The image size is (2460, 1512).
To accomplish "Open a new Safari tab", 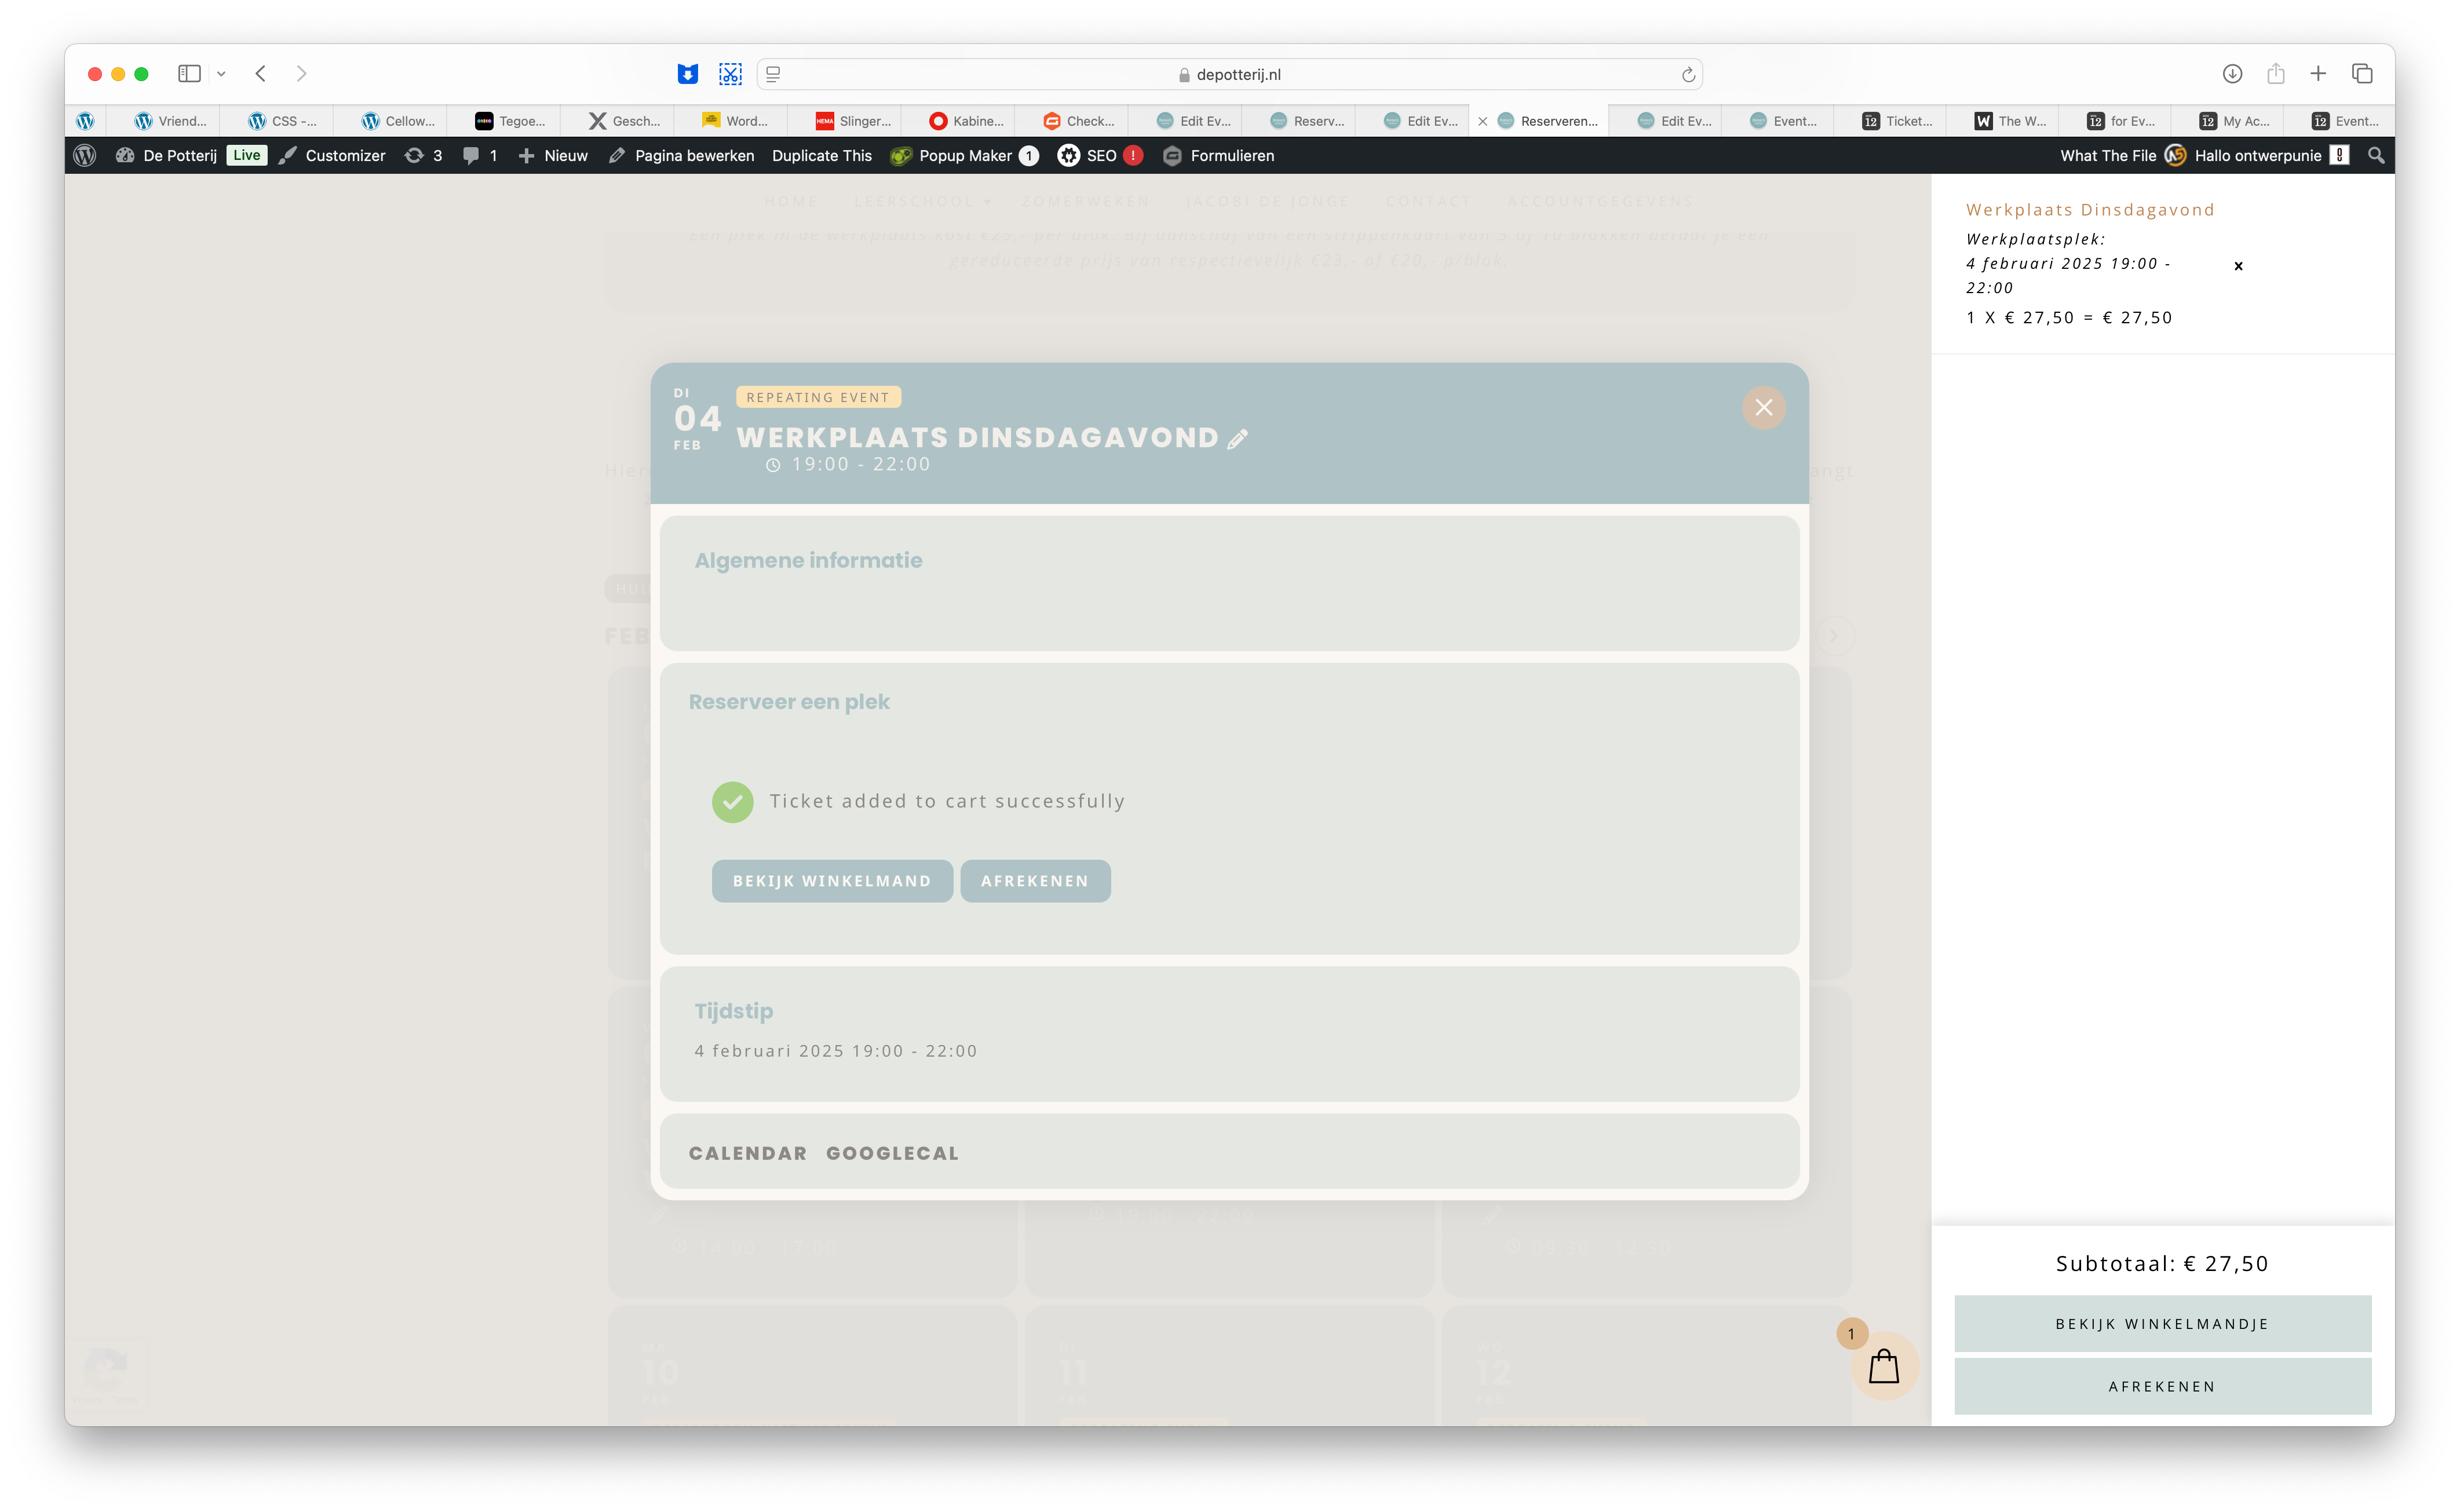I will tap(2318, 73).
